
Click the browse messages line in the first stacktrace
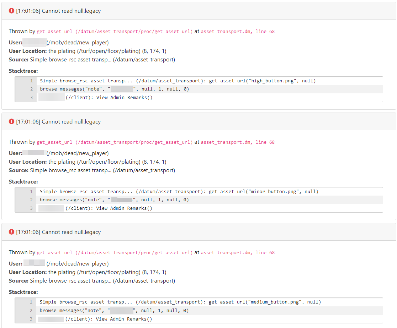(199, 89)
